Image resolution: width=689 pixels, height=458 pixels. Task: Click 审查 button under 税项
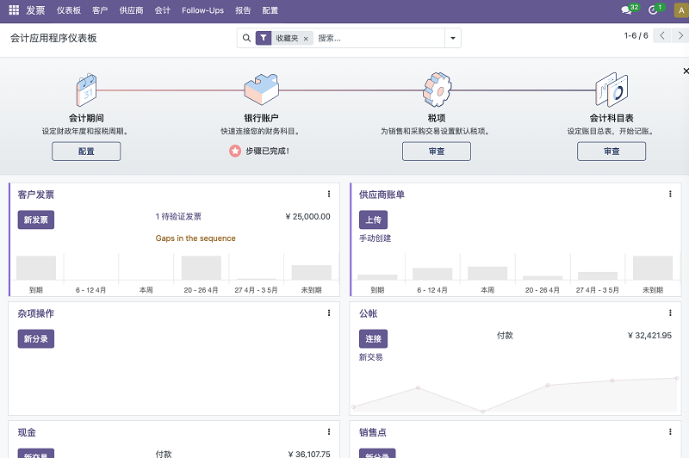pyautogui.click(x=437, y=151)
